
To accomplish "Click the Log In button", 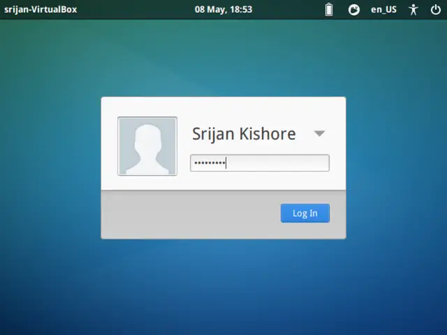I will click(305, 213).
